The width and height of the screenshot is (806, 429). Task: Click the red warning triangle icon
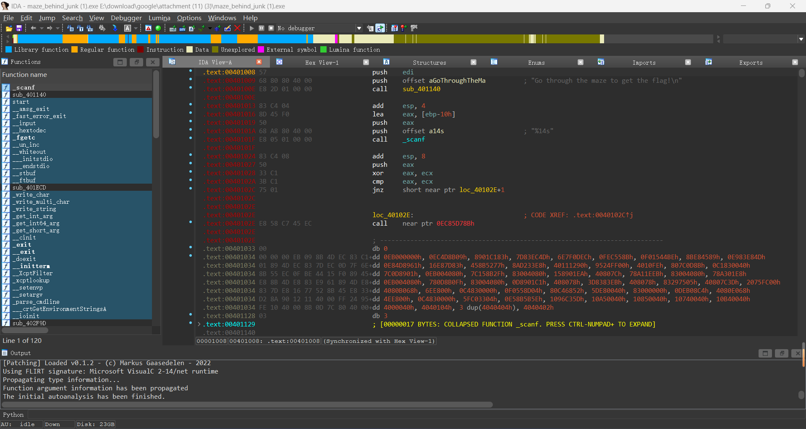(x=148, y=28)
